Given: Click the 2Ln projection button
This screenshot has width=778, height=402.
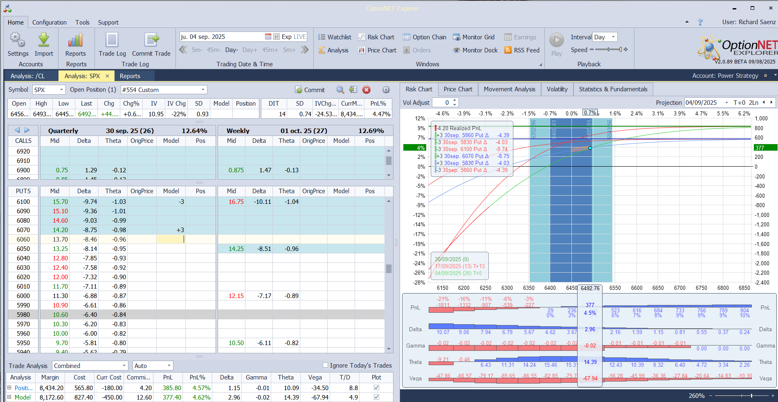Looking at the screenshot, I should (753, 103).
